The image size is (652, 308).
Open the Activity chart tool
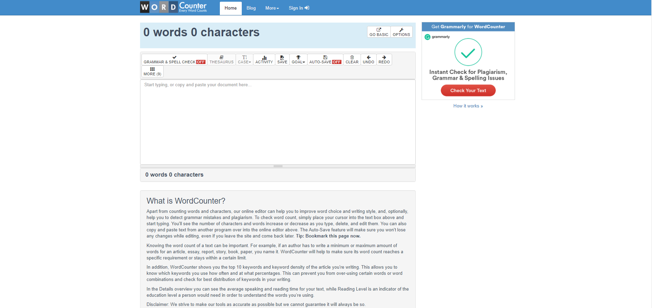[264, 60]
